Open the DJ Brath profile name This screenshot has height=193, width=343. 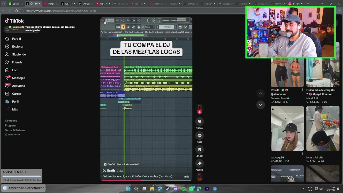(109, 170)
